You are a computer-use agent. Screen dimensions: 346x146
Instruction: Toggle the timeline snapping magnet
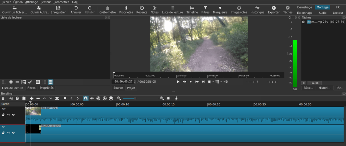tap(85, 98)
